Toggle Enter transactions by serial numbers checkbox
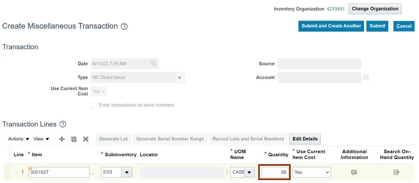This screenshot has width=419, height=183. pos(94,106)
